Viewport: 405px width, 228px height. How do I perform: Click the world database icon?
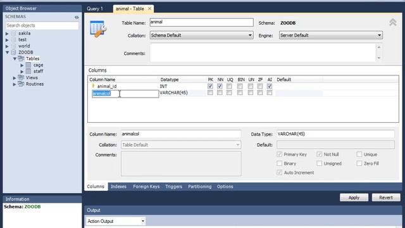[14, 46]
